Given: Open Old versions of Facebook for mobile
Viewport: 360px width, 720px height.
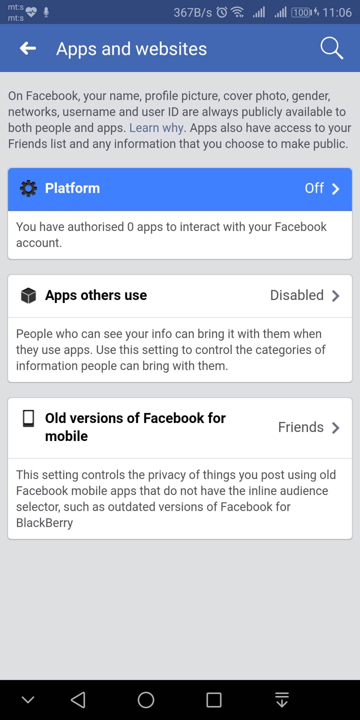Looking at the screenshot, I should 135,427.
